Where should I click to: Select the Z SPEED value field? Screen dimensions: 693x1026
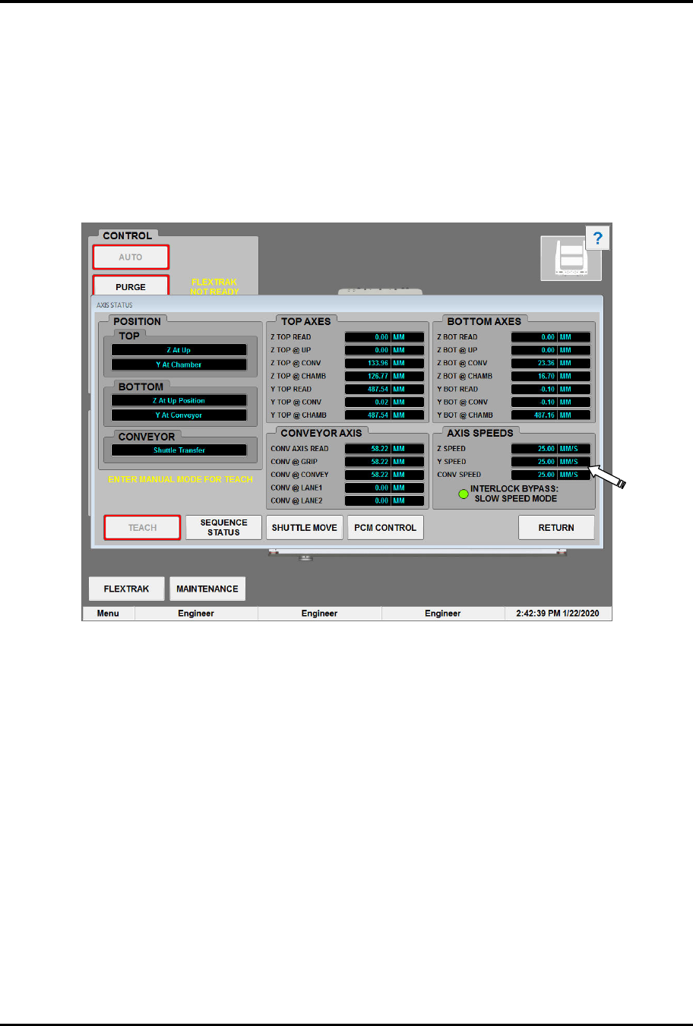pos(551,449)
